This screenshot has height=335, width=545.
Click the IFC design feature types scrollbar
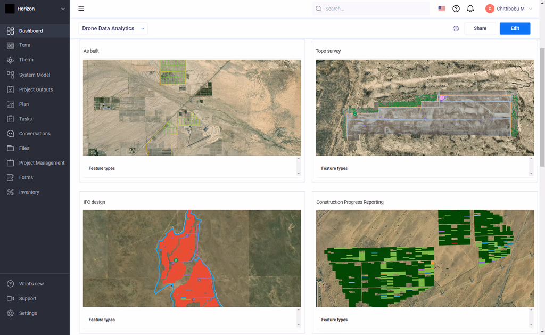(298, 317)
